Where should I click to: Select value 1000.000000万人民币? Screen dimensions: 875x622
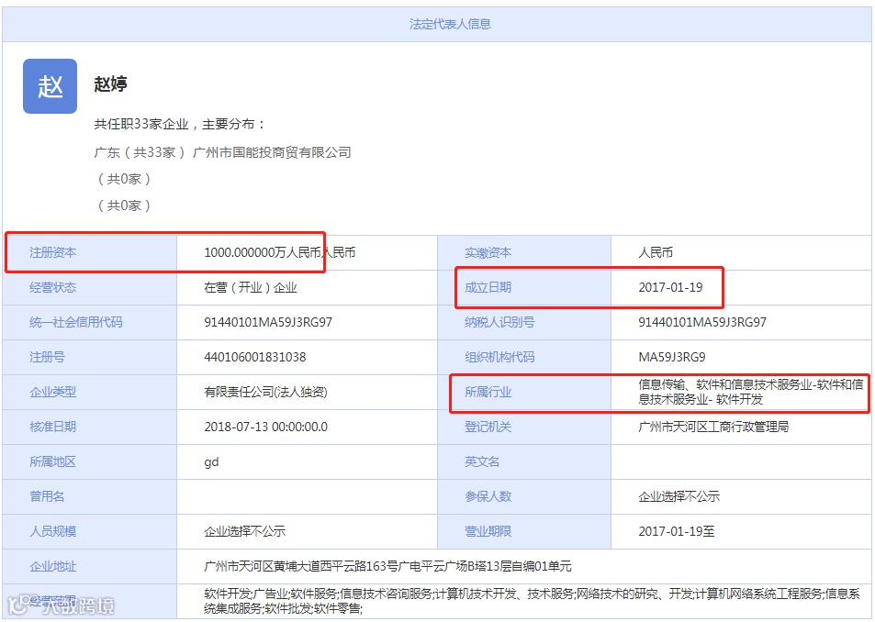pos(264,252)
